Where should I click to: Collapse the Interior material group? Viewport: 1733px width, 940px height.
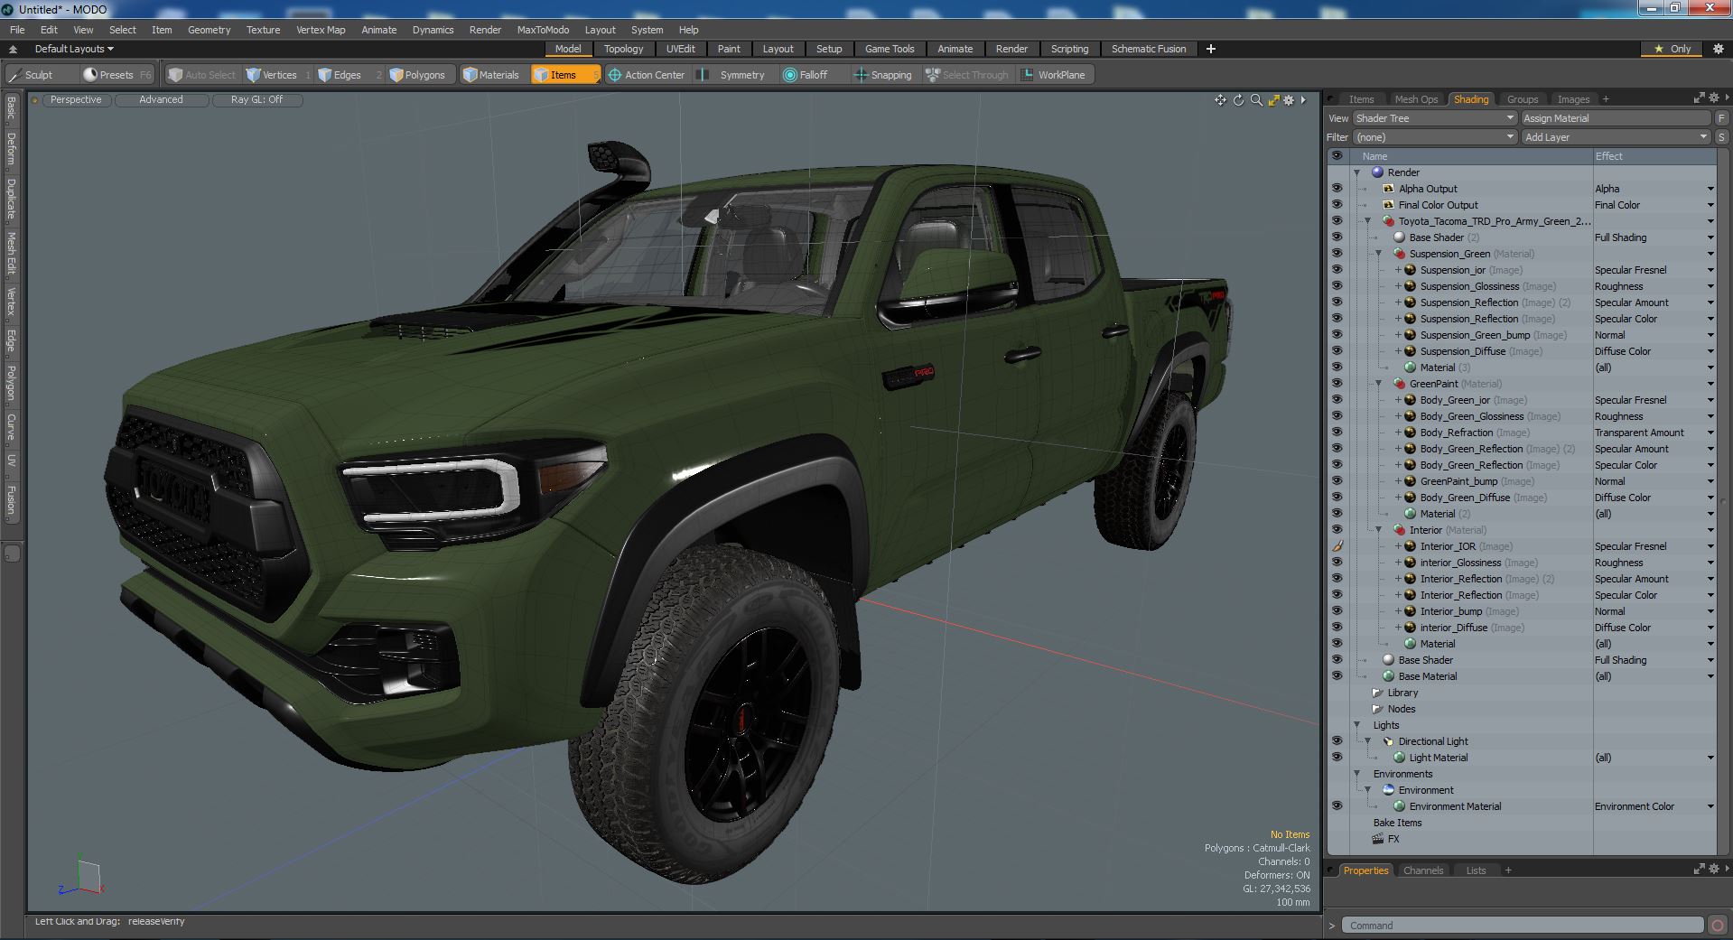1378,530
